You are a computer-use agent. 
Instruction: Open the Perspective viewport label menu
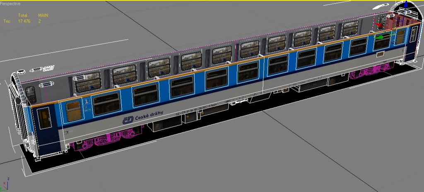11,3
